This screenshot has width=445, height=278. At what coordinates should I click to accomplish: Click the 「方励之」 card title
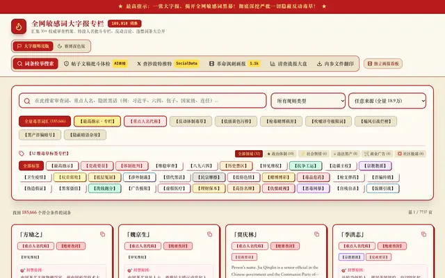31,235
